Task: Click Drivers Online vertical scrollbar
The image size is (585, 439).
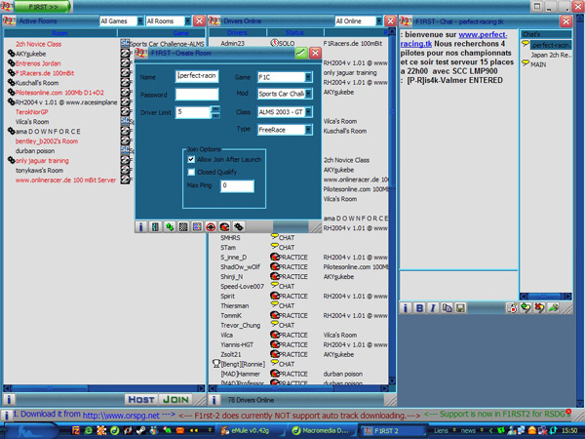Action: coord(392,207)
